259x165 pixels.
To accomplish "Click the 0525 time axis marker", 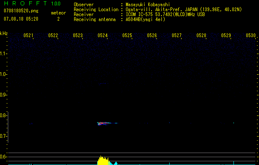I will click(127, 35).
